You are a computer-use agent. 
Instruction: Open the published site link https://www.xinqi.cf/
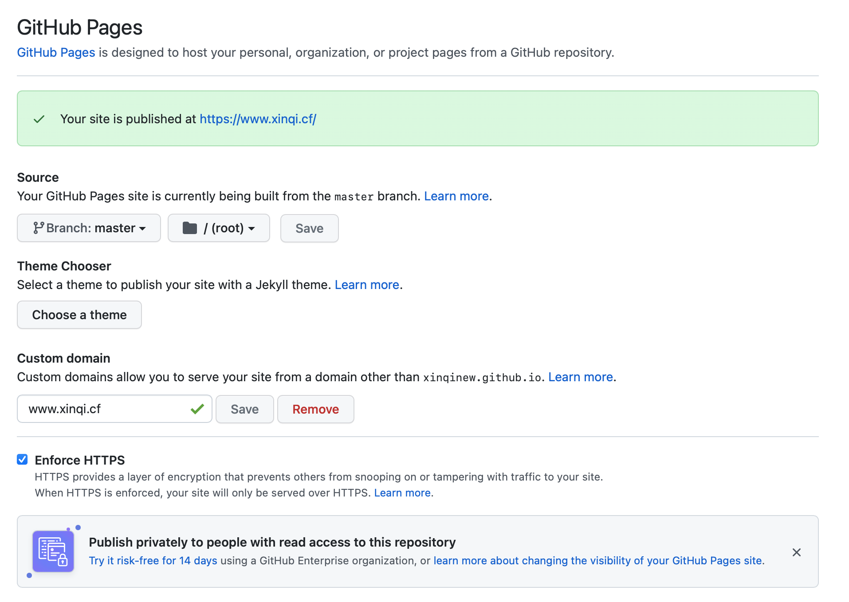[x=258, y=119]
